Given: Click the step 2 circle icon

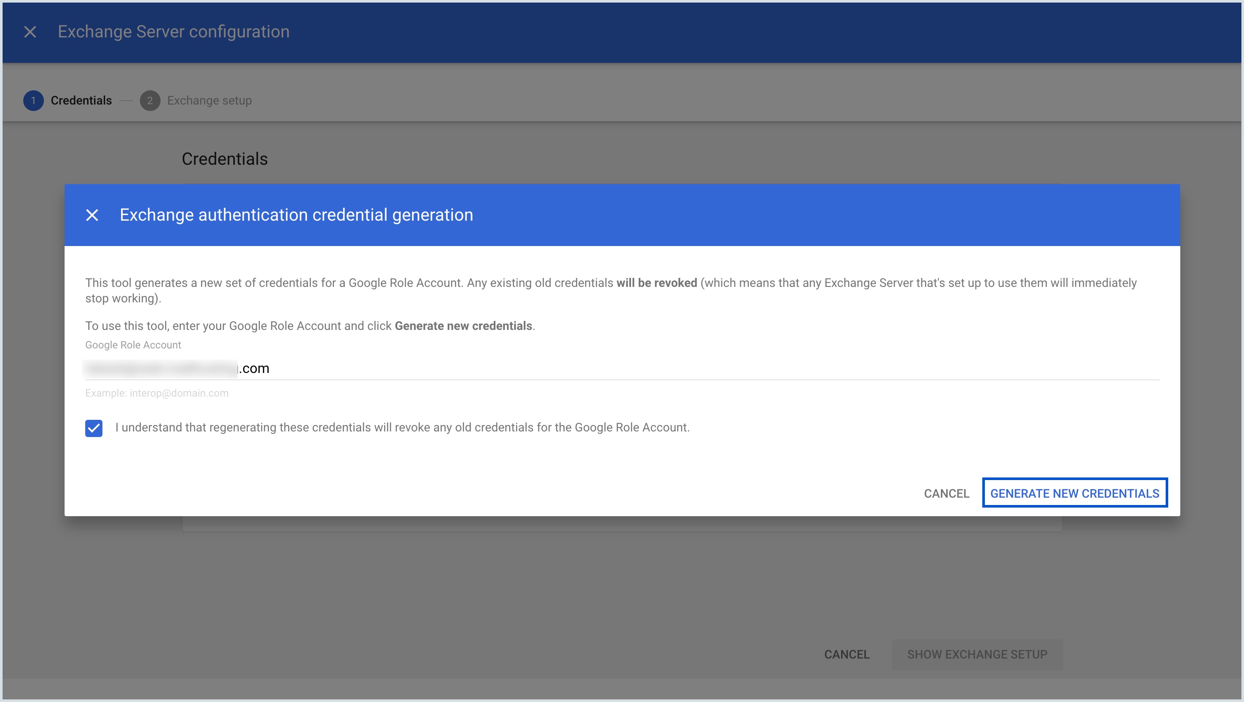Looking at the screenshot, I should tap(150, 100).
